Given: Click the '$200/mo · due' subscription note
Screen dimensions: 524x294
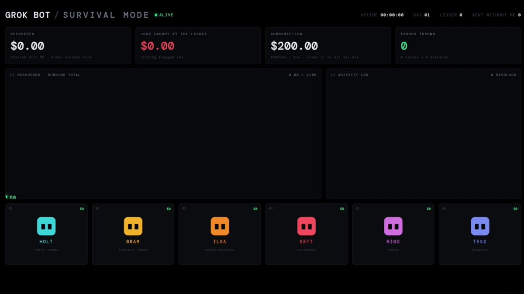Looking at the screenshot, I should coord(314,57).
